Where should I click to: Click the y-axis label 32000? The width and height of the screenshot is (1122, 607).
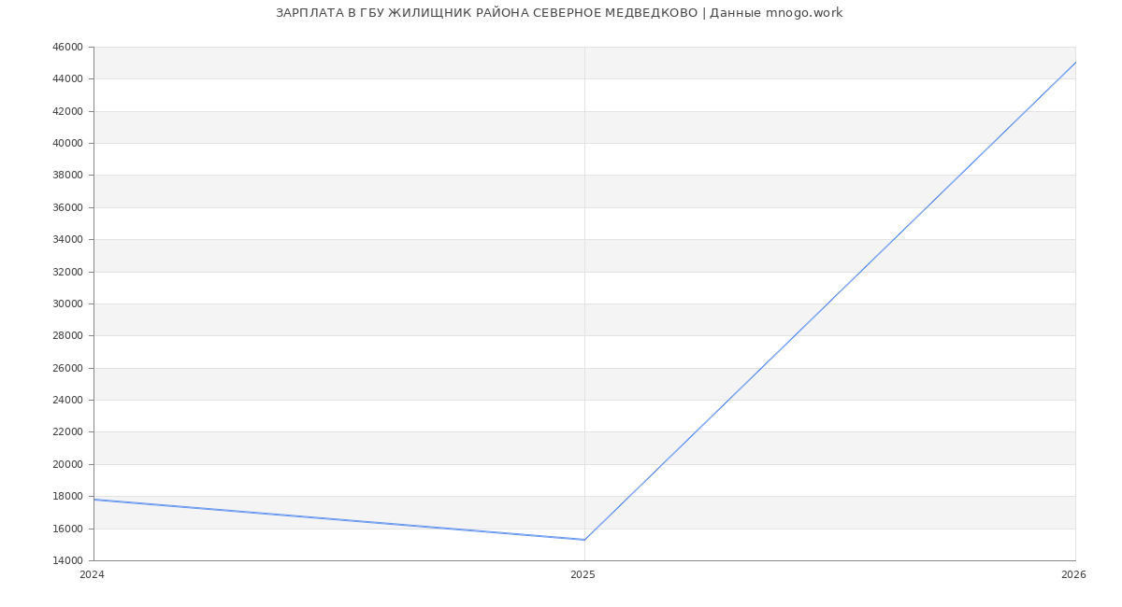point(69,272)
